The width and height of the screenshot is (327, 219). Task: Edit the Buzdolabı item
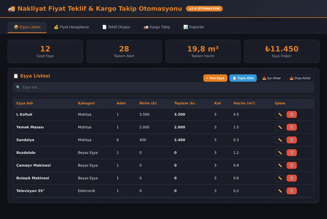pos(280,153)
